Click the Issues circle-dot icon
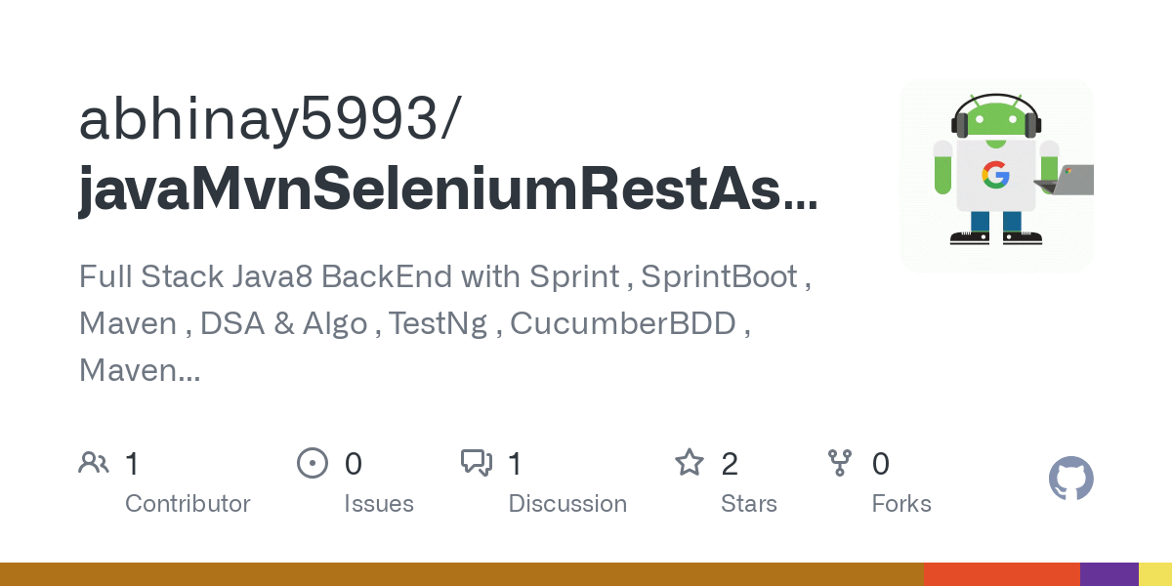Viewport: 1172px width, 586px height. coord(312,463)
